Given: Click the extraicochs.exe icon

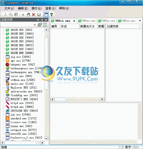Looking at the screenshot, I should coord(8,91).
